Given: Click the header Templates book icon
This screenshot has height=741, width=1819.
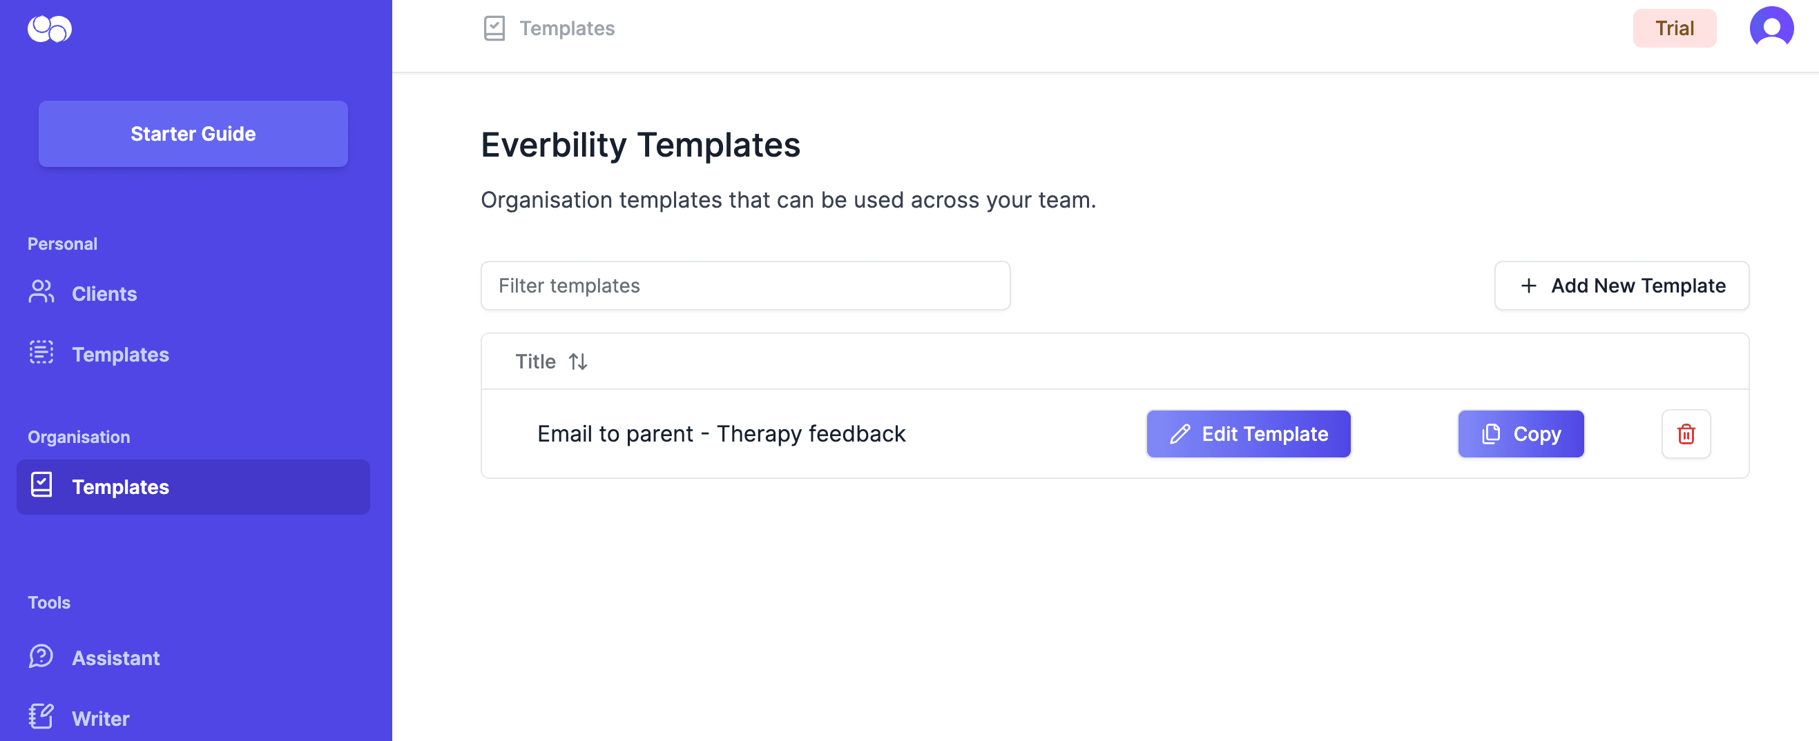Looking at the screenshot, I should tap(494, 28).
